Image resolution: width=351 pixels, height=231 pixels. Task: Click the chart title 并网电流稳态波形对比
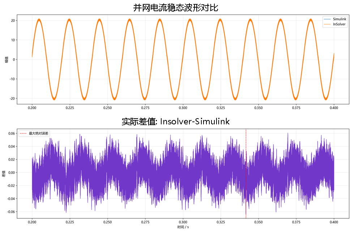[176, 7]
